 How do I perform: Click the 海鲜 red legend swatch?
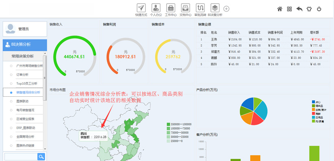[313, 113]
